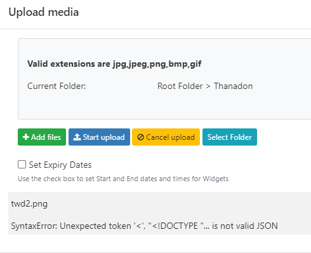Click the twd2.png file name
Image resolution: width=311 pixels, height=253 pixels.
click(x=29, y=204)
